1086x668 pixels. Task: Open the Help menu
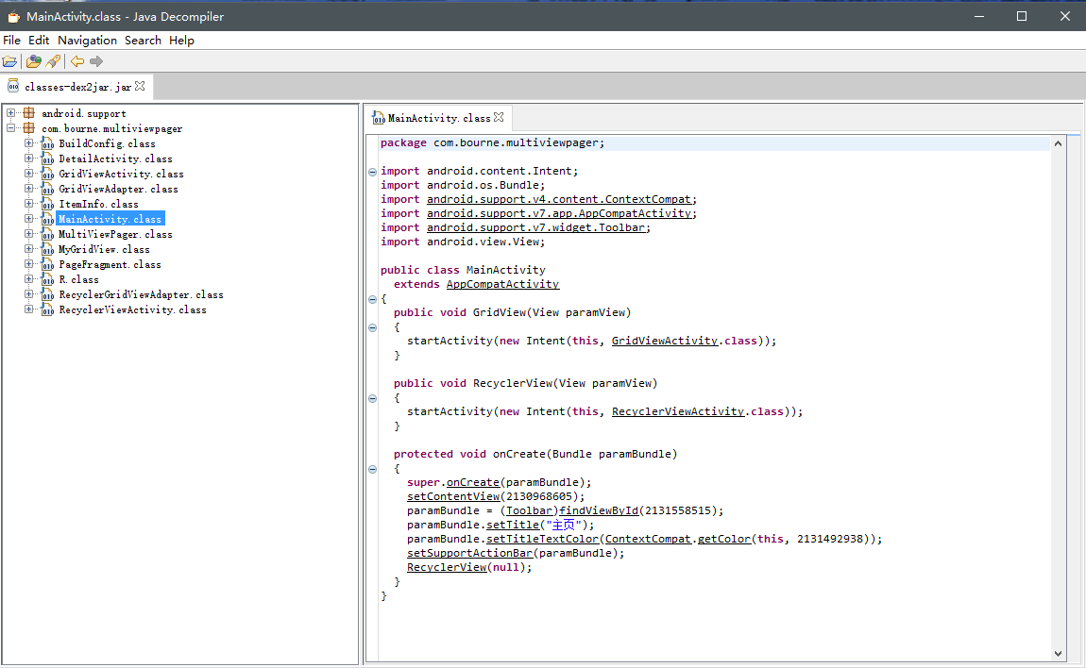(x=181, y=41)
